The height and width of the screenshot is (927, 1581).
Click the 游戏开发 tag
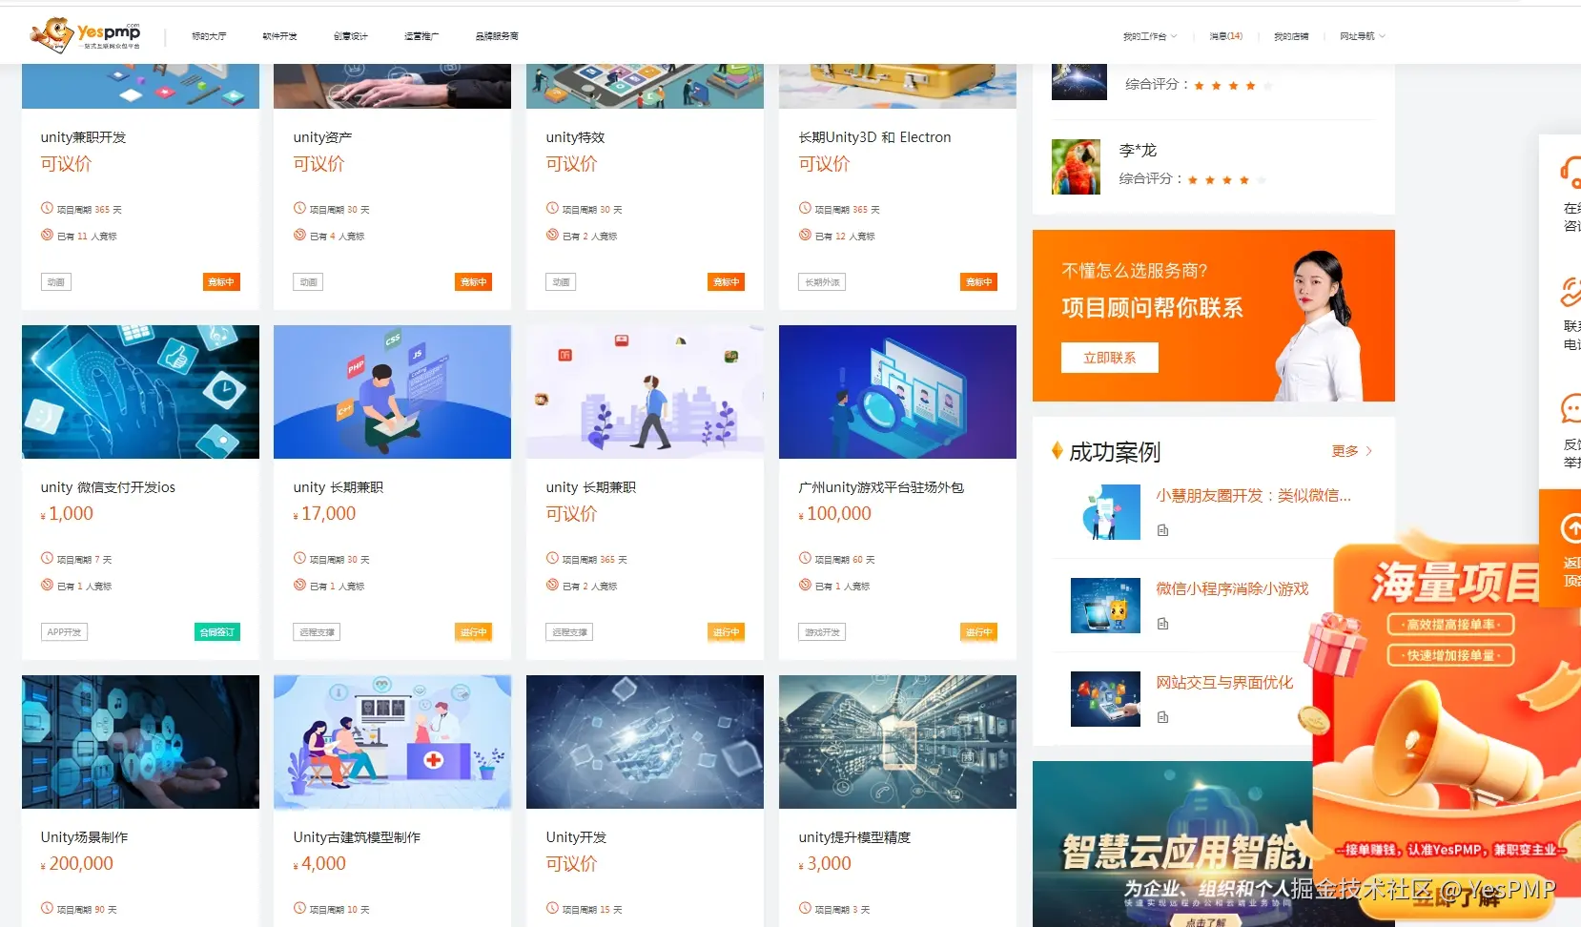(822, 632)
